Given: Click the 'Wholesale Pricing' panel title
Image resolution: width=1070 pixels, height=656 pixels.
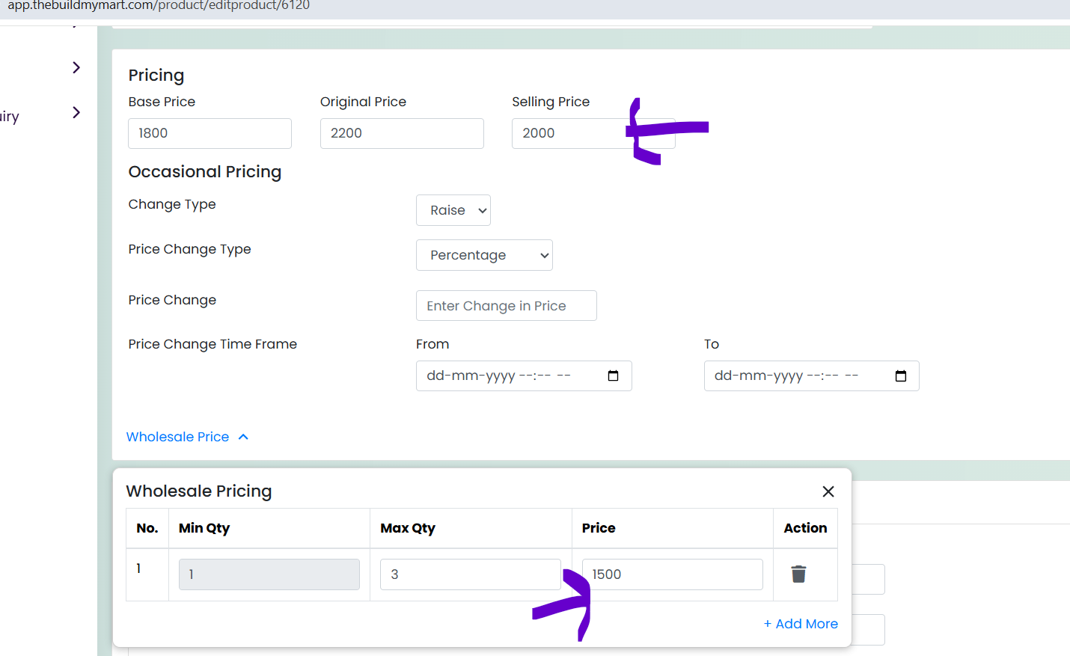Looking at the screenshot, I should click(199, 491).
